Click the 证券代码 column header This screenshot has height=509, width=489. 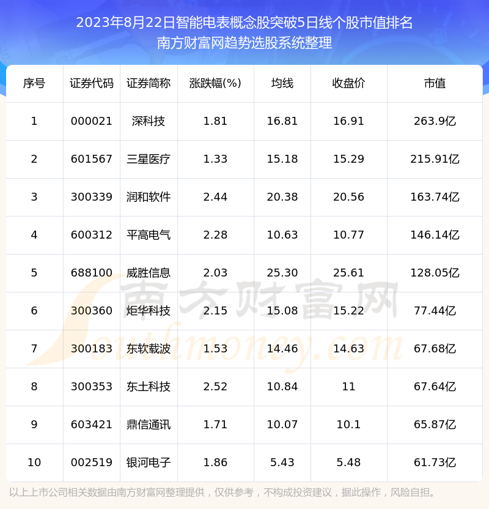coord(92,83)
